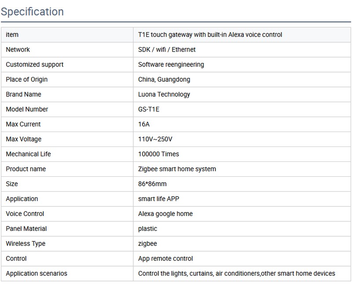Select the Wireless Type label cell

click(x=26, y=244)
